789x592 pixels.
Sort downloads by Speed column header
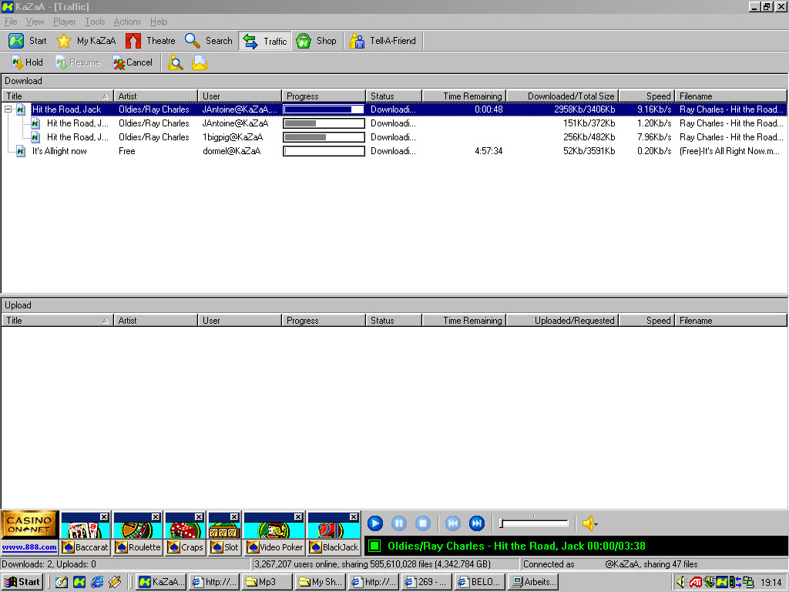[x=646, y=96]
